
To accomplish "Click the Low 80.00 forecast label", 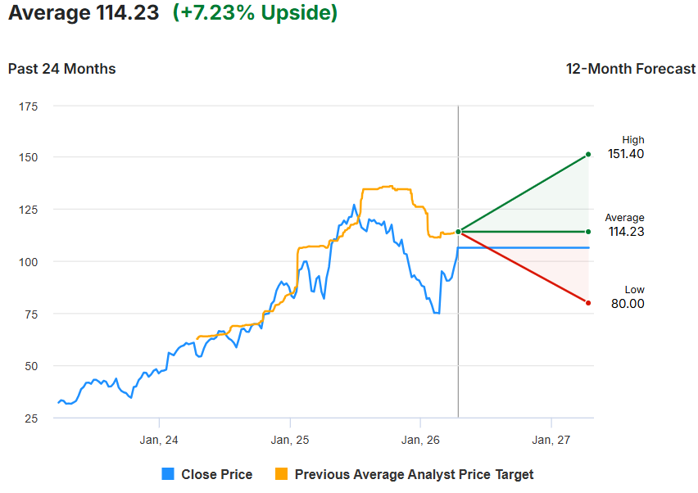I will click(628, 297).
